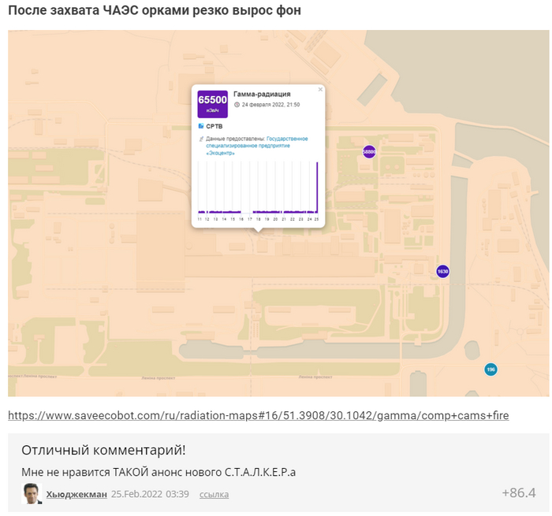Screen dimensions: 552x516
Task: Select the blue 196 sensor marker
Action: [x=490, y=369]
